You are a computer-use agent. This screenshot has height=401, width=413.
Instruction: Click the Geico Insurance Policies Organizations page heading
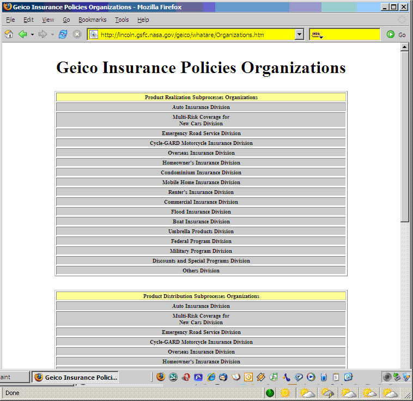(201, 68)
